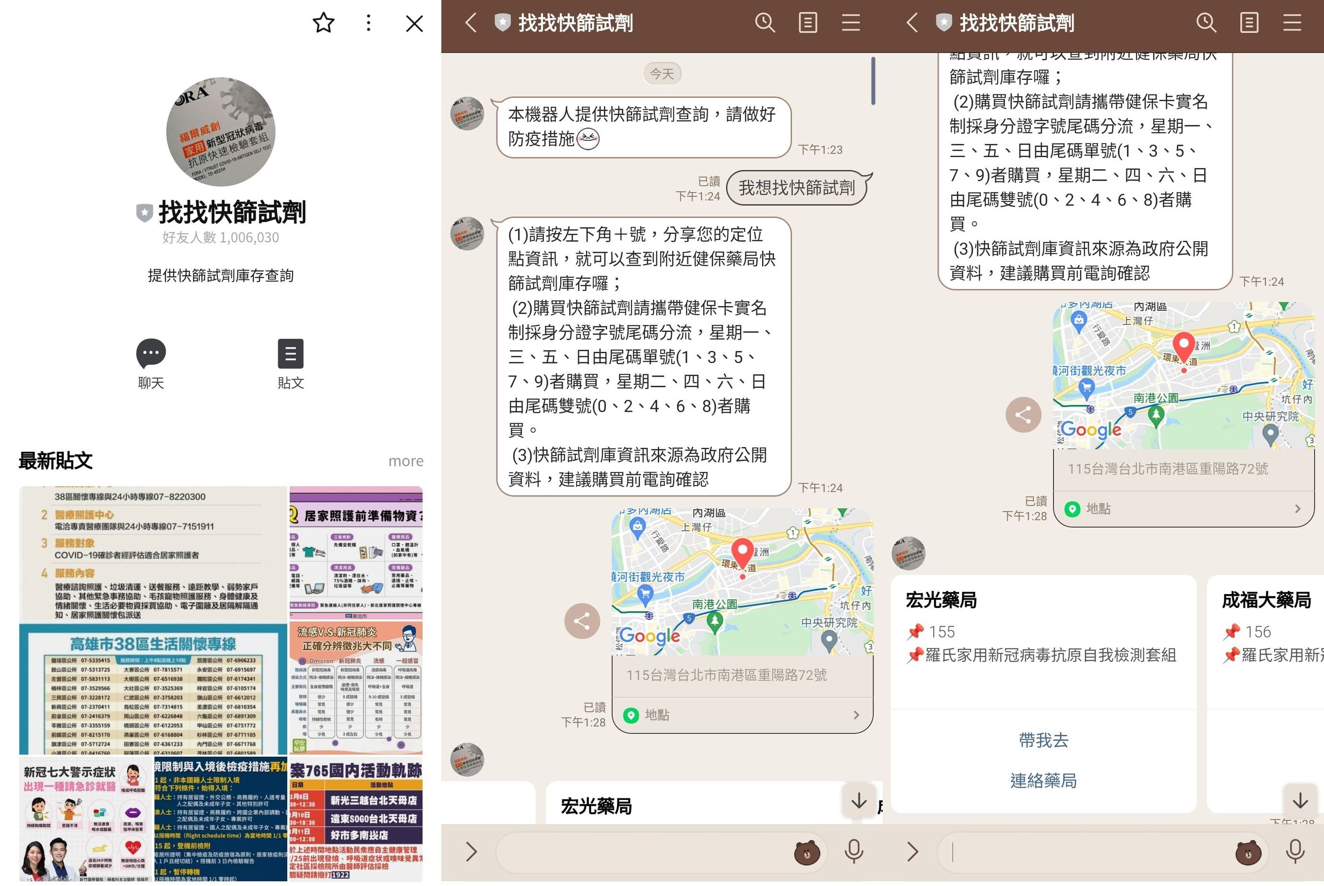Image resolution: width=1324 pixels, height=886 pixels.
Task: Select the 宏光藥局 card title in right chat
Action: pos(942,601)
